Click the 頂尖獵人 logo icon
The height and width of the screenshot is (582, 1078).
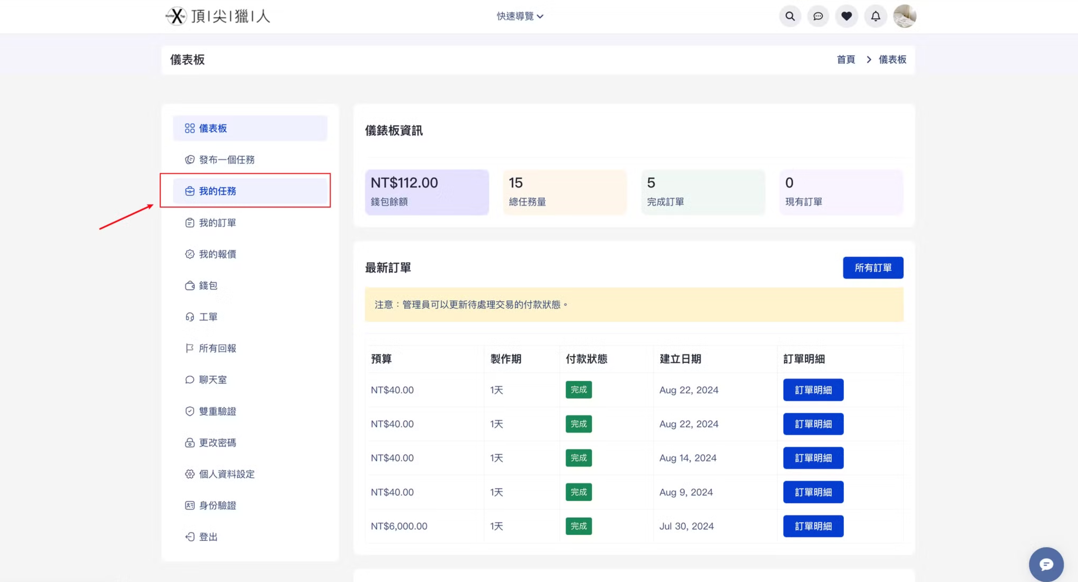[x=177, y=16]
